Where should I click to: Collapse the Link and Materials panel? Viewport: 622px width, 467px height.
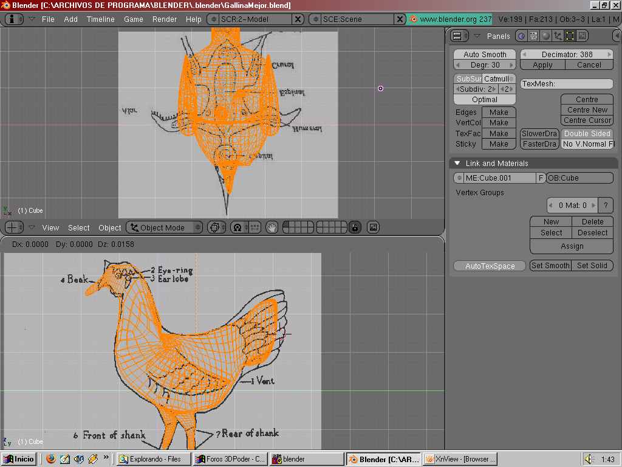[x=457, y=163]
